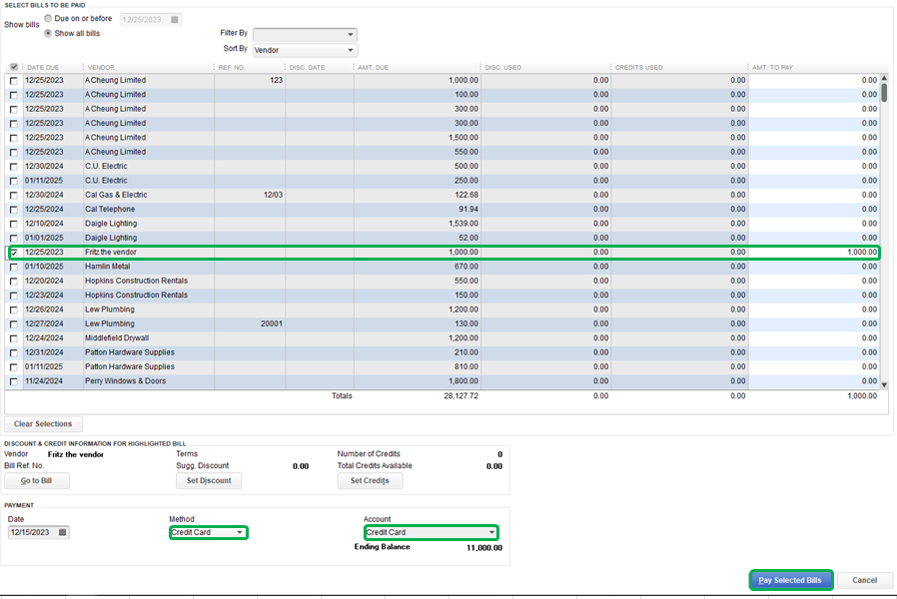Click the payment Date input field

(31, 533)
